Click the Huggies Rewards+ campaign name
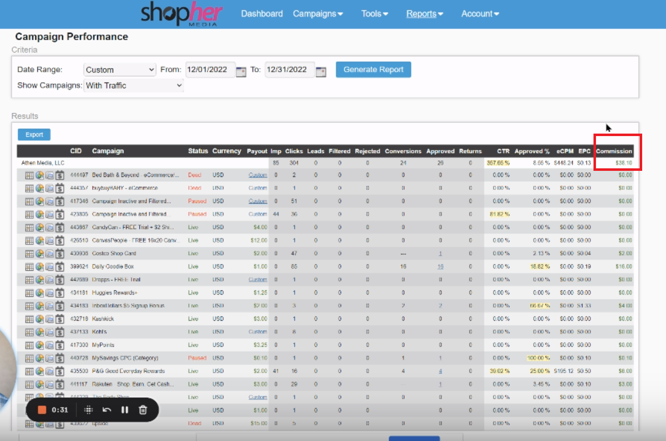The image size is (666, 441). (114, 293)
